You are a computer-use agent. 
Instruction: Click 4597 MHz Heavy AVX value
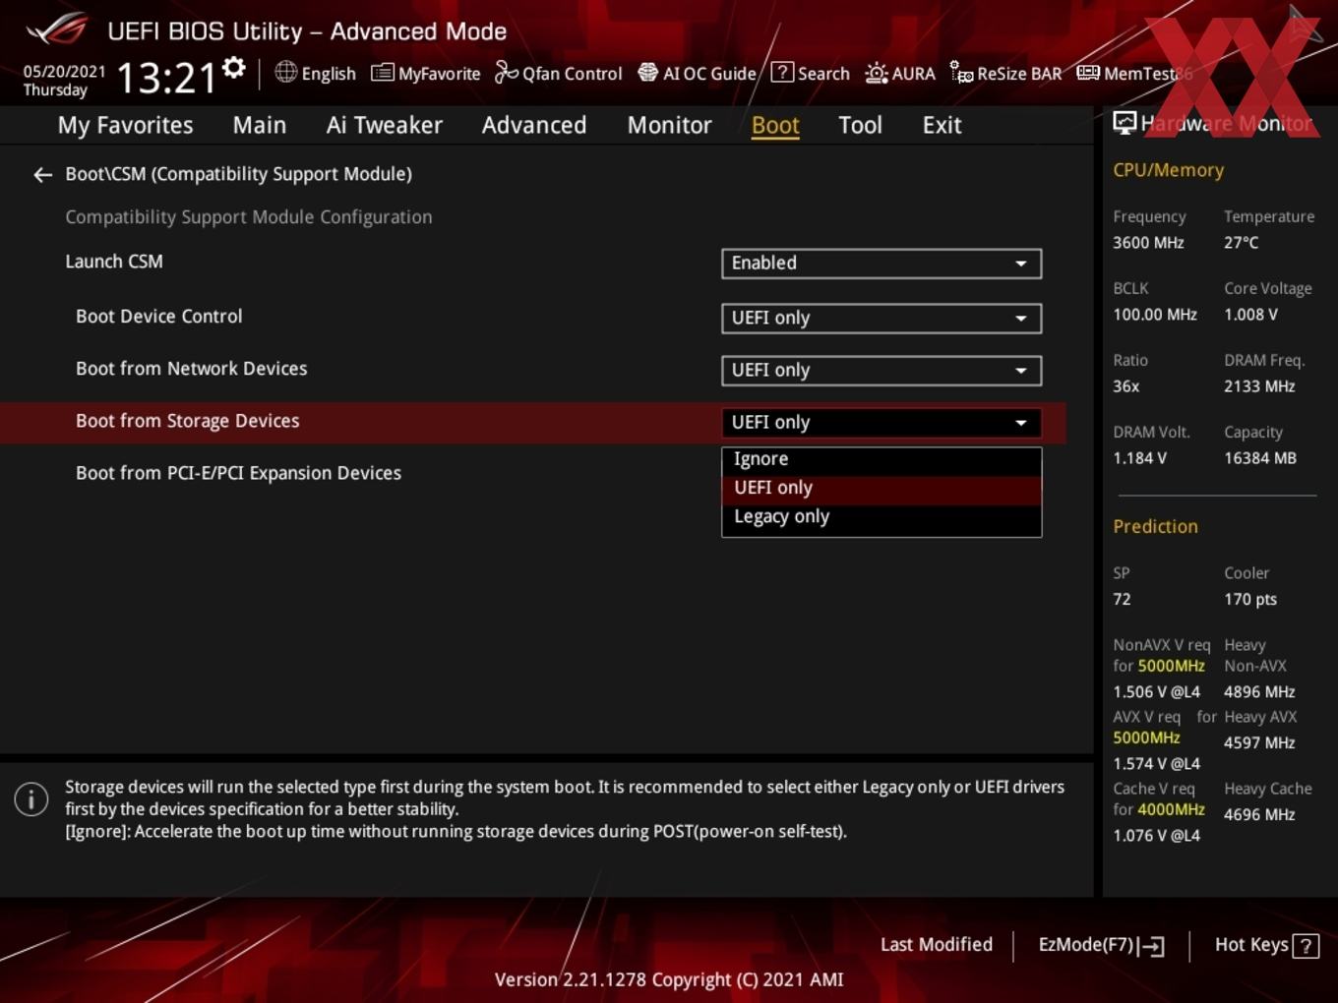[x=1259, y=743]
